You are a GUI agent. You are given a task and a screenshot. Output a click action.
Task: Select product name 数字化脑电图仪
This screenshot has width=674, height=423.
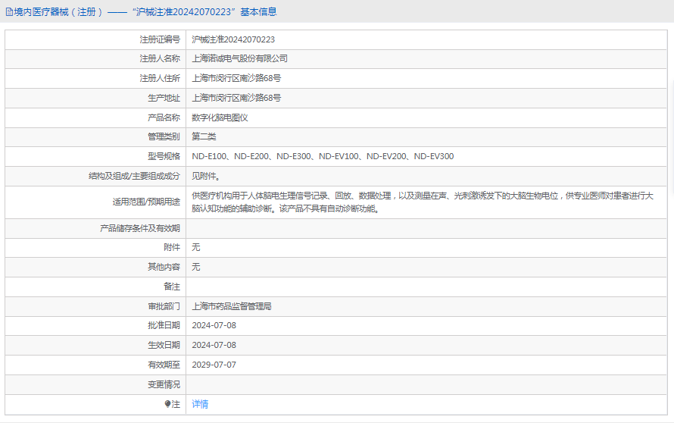(220, 117)
